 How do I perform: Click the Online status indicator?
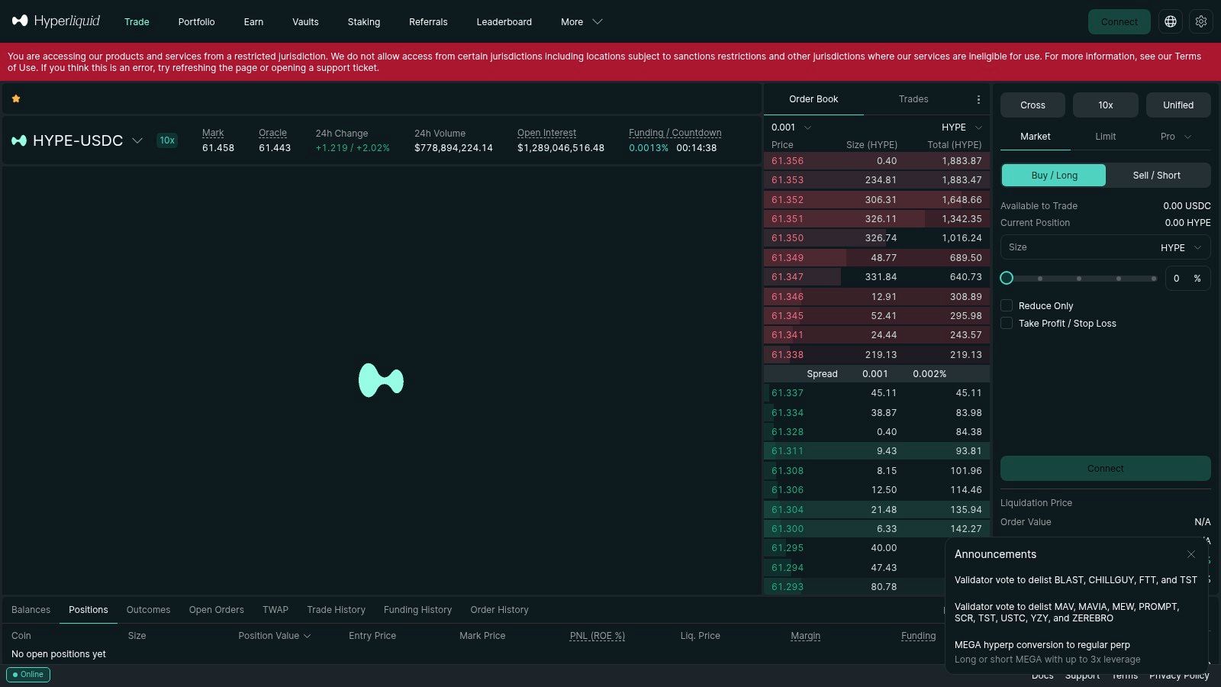28,675
